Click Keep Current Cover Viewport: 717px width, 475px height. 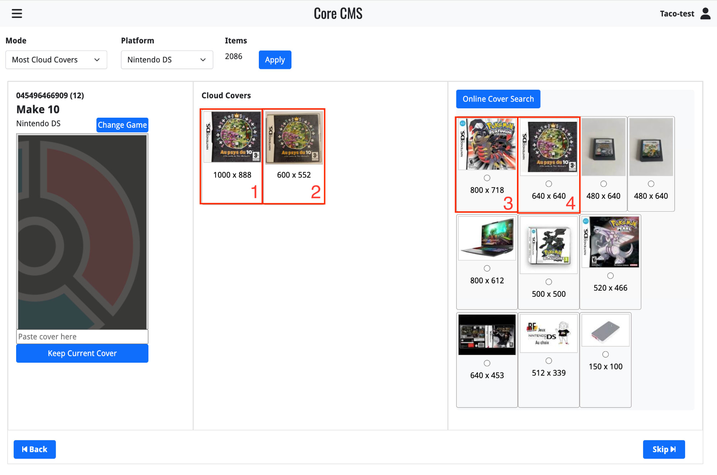(x=82, y=353)
